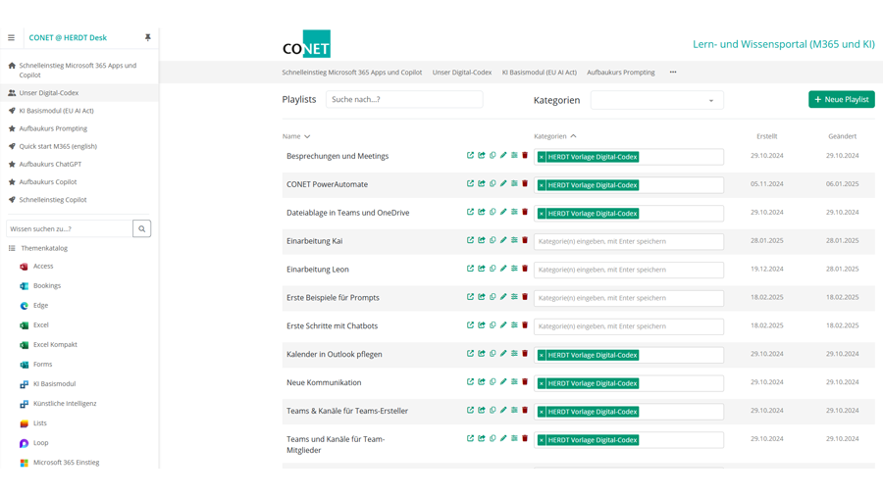
Task: Open the three-dots overflow menu in top navigation
Action: 673,72
